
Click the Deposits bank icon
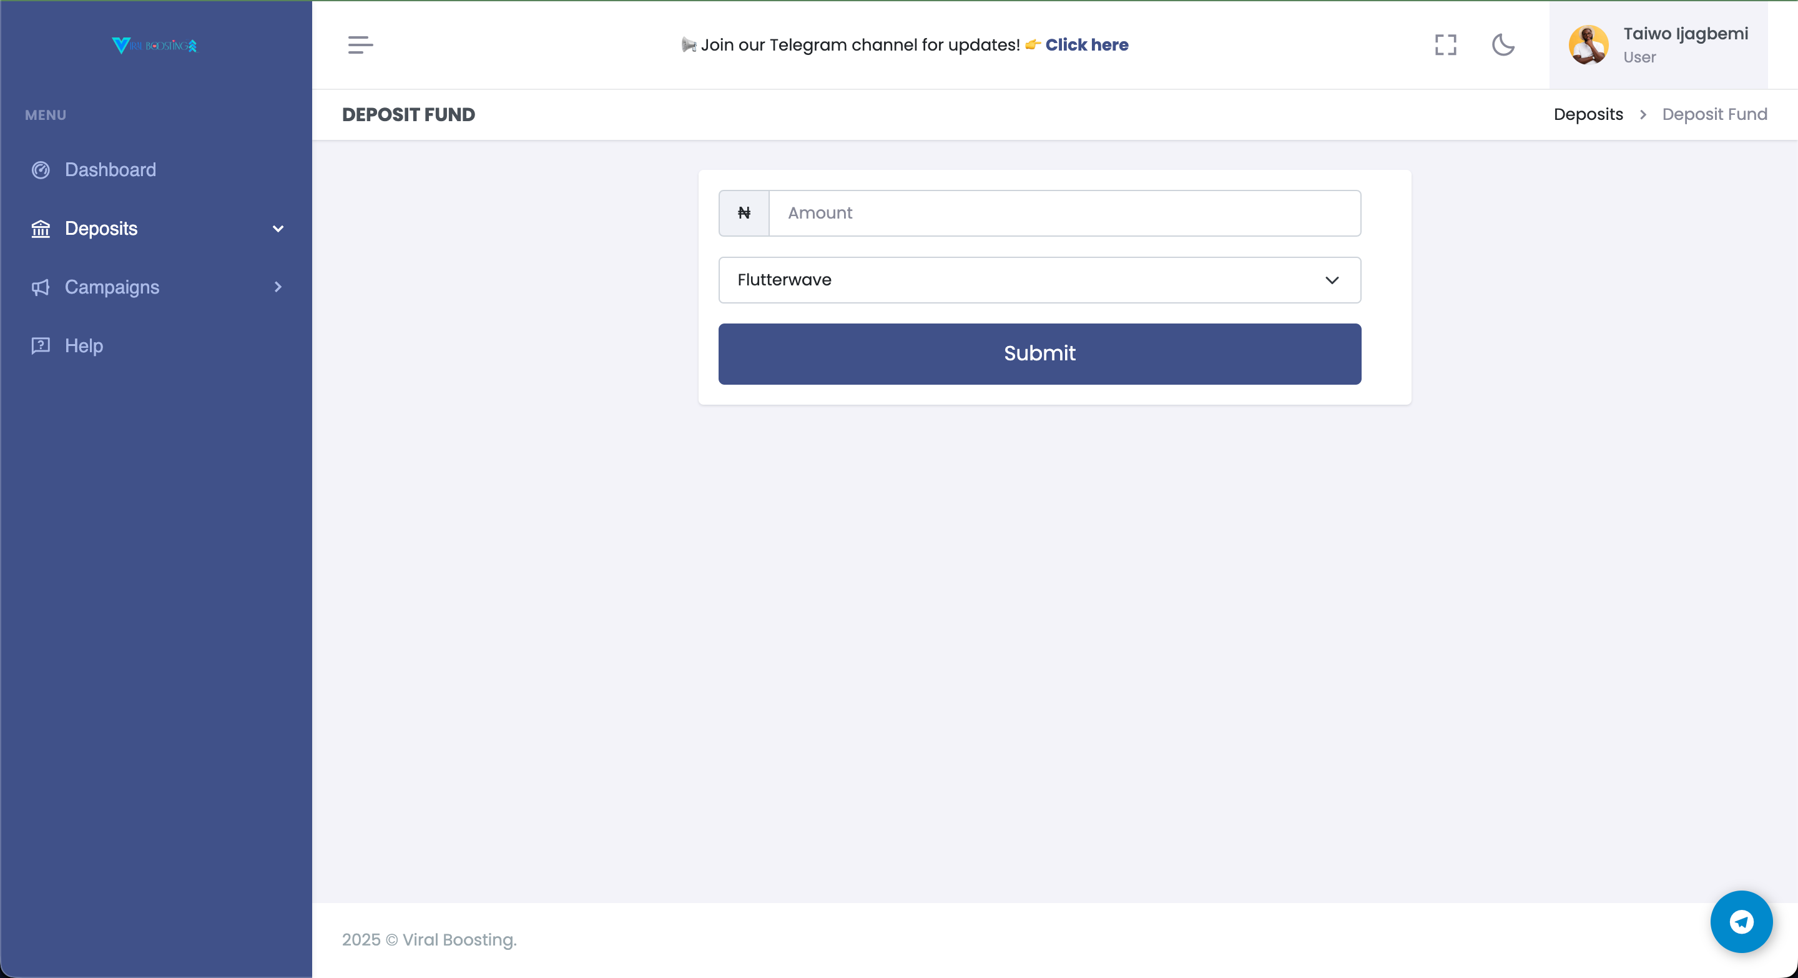click(x=41, y=229)
